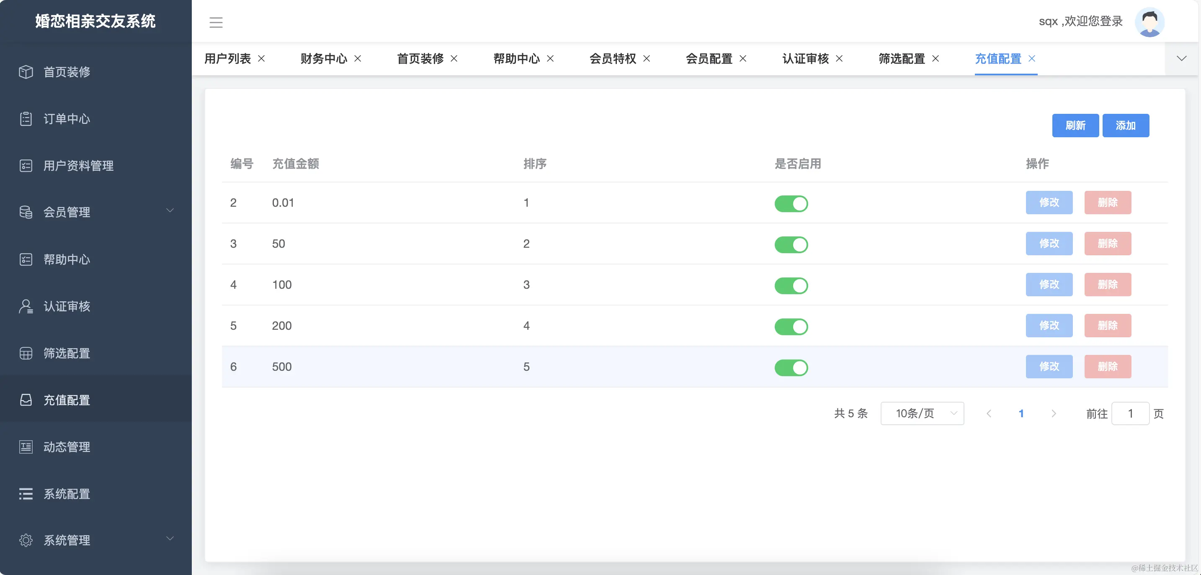Disable 是否启用 for amount 500
The height and width of the screenshot is (575, 1201).
pyautogui.click(x=791, y=368)
